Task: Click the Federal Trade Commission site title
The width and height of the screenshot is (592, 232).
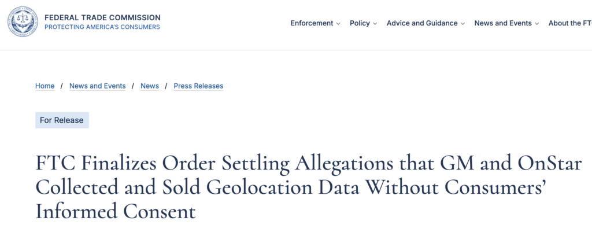Action: tap(102, 18)
